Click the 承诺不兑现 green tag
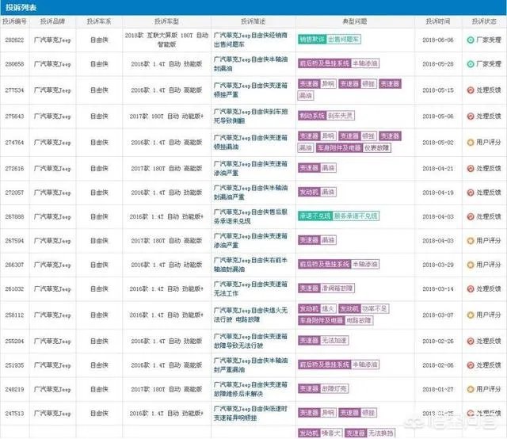This screenshot has width=507, height=439. tap(314, 216)
